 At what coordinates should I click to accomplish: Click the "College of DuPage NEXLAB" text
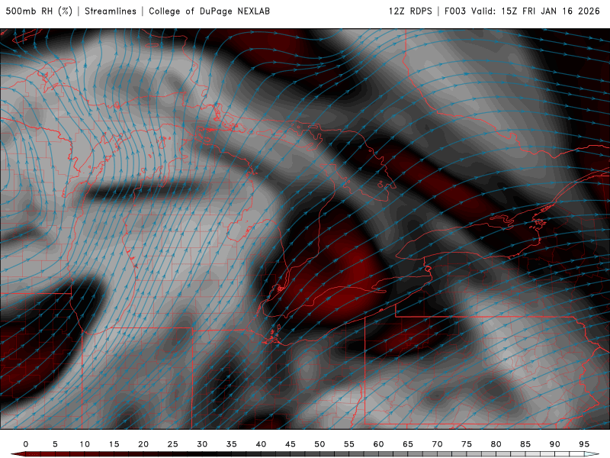[x=209, y=11]
